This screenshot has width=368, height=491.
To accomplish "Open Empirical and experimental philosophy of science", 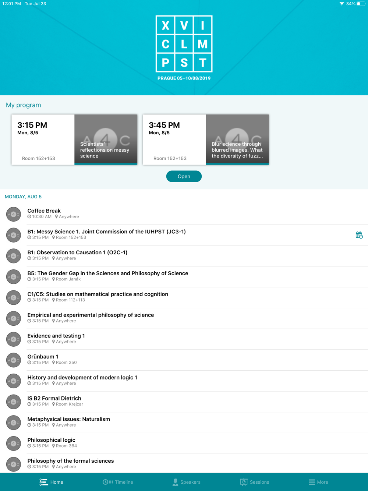I will pos(184,318).
